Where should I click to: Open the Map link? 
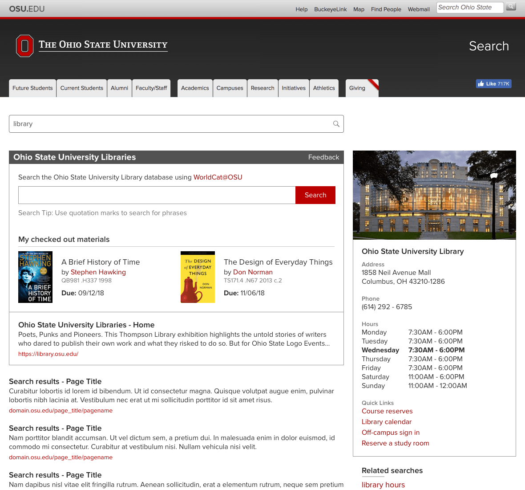click(x=359, y=9)
